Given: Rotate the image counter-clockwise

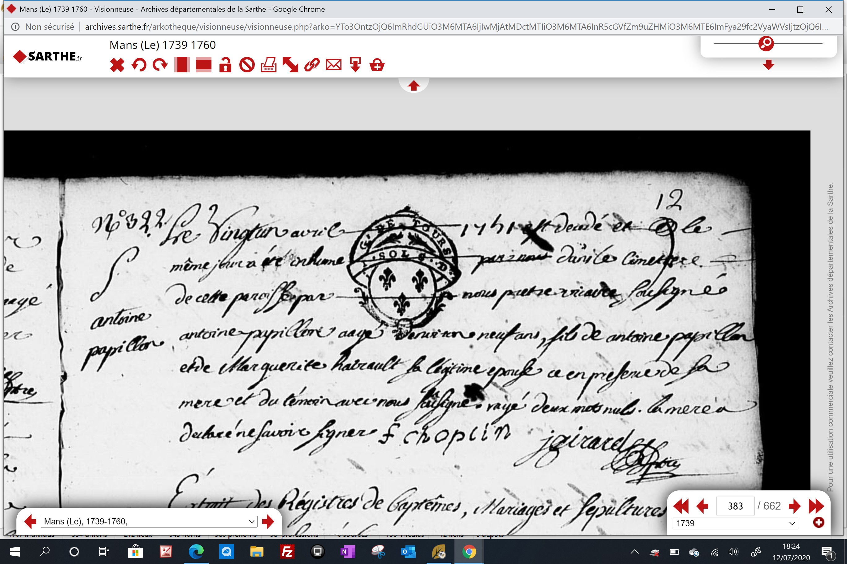Looking at the screenshot, I should [x=139, y=65].
